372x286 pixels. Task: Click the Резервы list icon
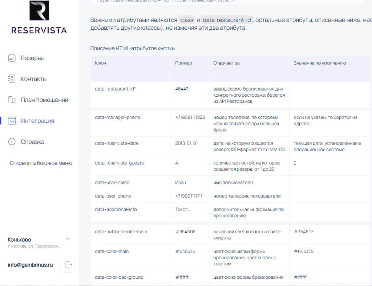tap(12, 58)
